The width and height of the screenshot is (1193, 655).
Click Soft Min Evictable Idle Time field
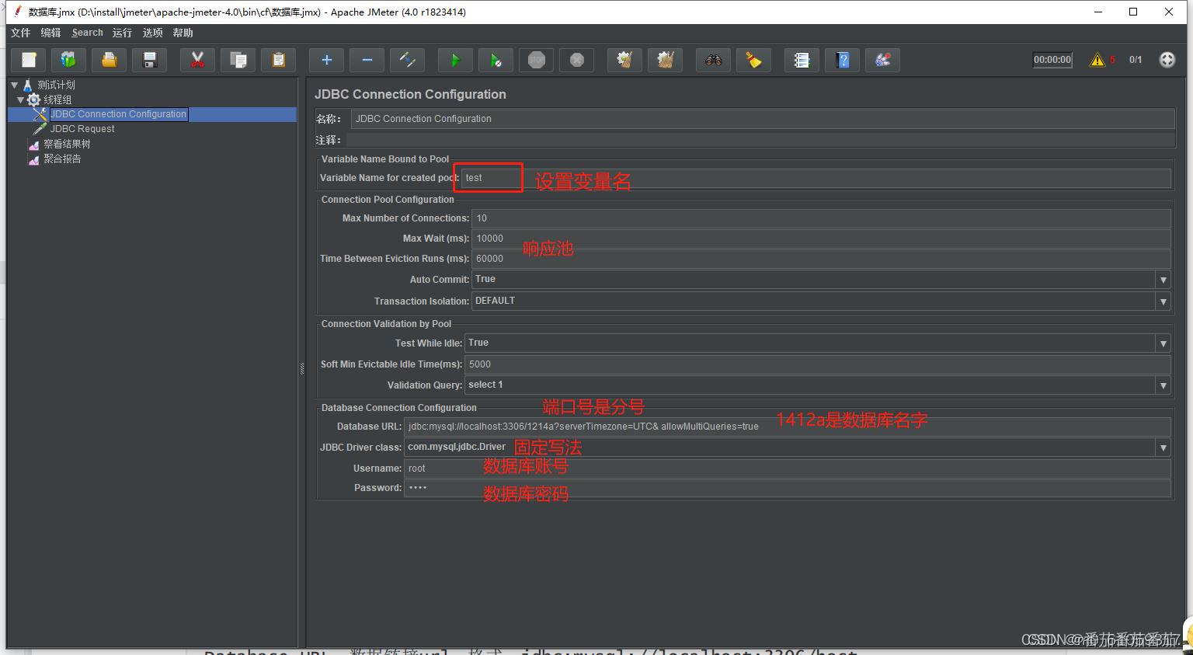818,364
